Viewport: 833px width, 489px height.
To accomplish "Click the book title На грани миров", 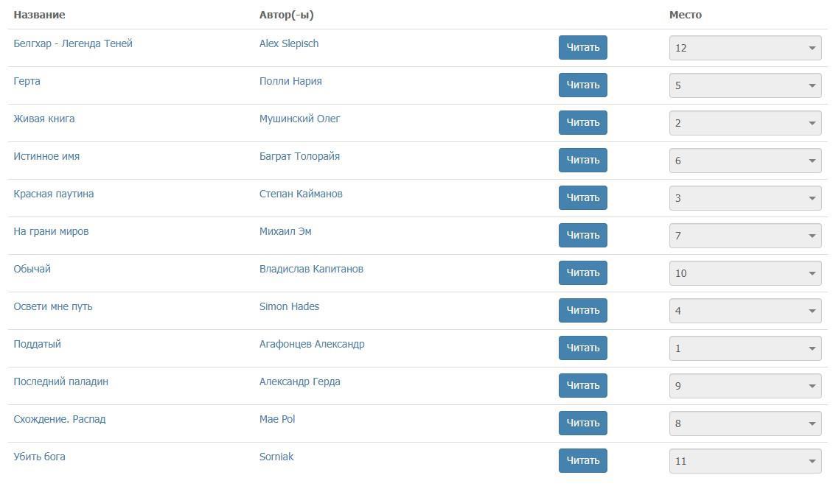I will pyautogui.click(x=51, y=231).
